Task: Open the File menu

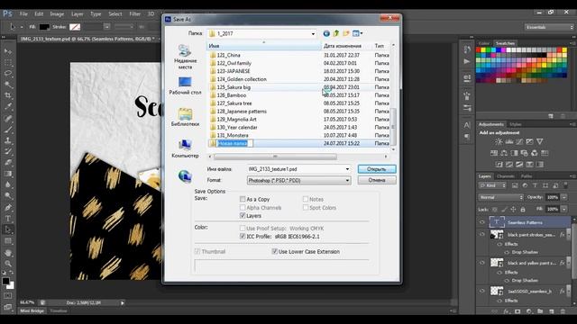Action: [23, 14]
